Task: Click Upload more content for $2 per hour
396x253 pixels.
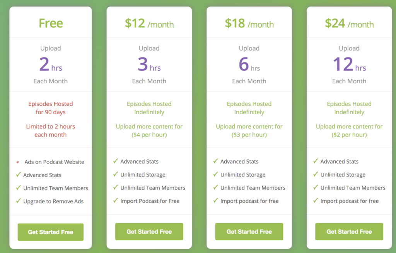Action: tap(349, 130)
